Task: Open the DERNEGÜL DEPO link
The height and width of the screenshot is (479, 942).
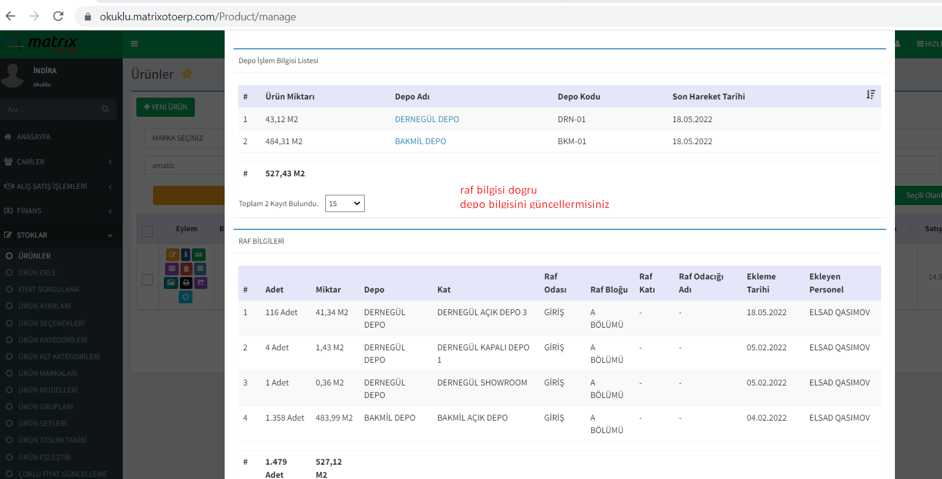Action: click(x=427, y=119)
